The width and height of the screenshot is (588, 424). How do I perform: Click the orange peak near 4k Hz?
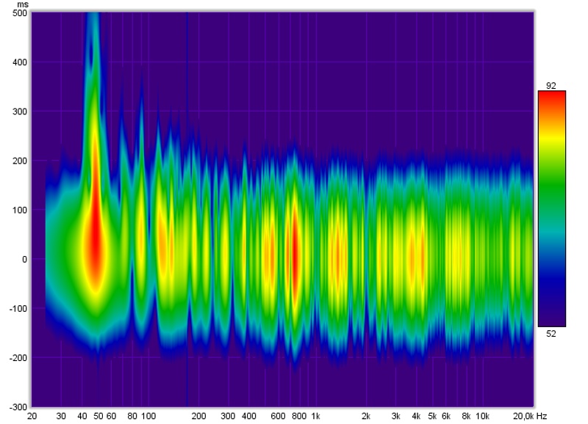point(413,257)
